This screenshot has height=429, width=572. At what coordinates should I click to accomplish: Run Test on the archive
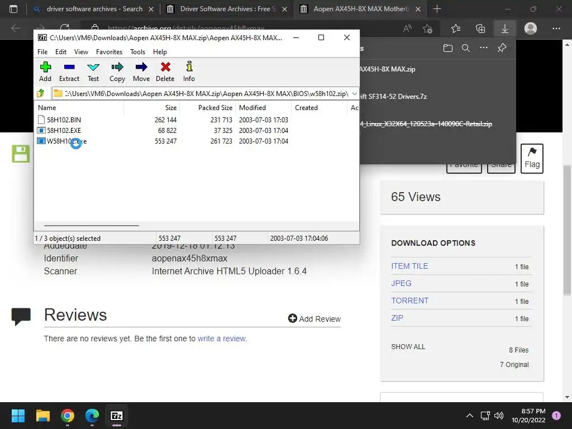pyautogui.click(x=93, y=71)
